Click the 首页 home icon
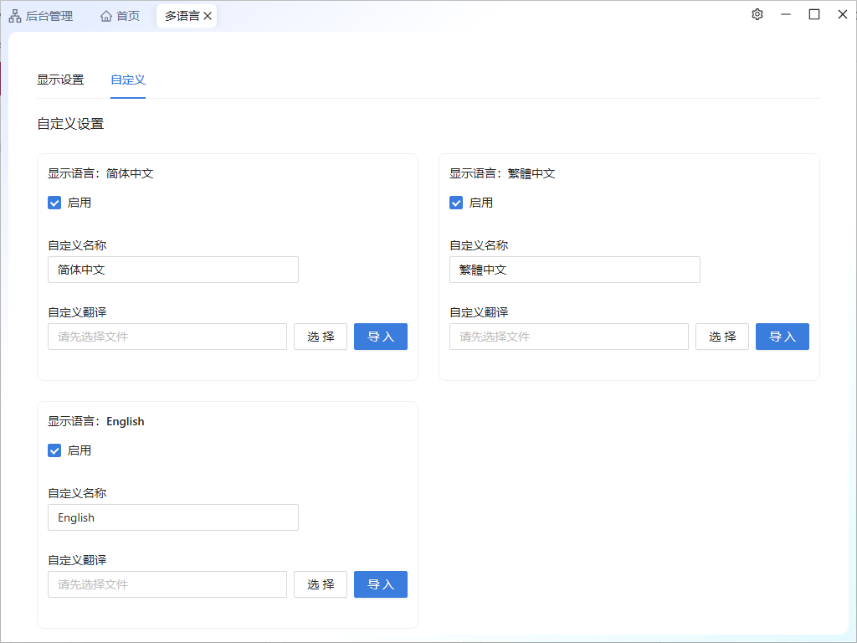 pyautogui.click(x=106, y=16)
